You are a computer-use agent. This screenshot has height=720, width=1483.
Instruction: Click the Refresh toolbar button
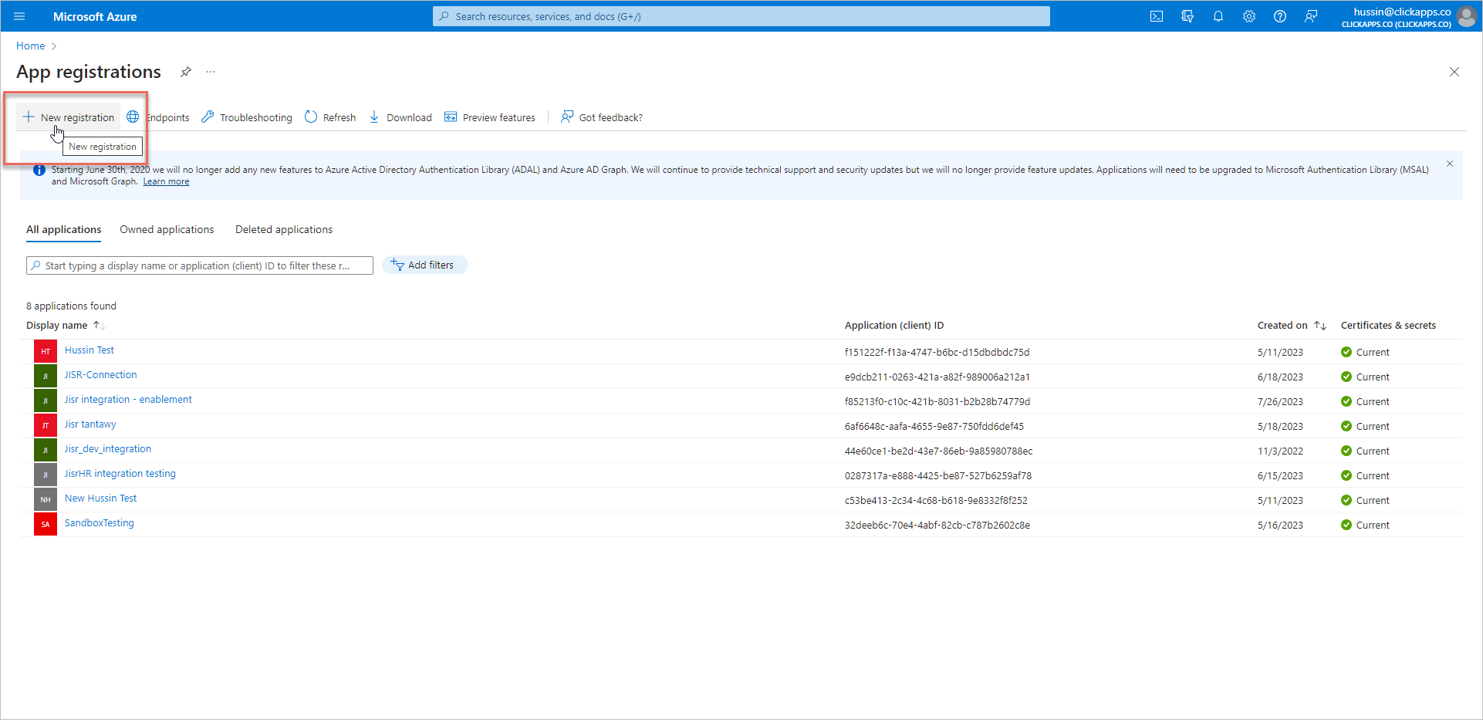coord(330,117)
